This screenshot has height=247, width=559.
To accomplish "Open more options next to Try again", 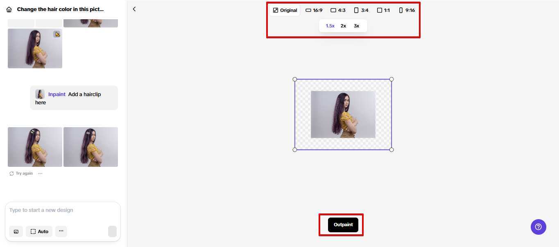I will (40, 173).
